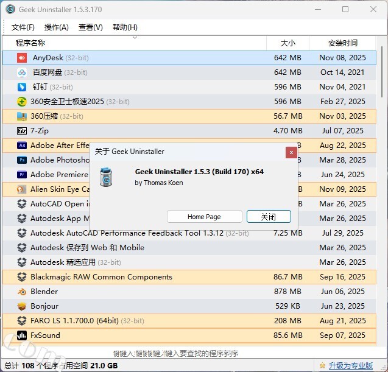Click the 关闭 button in the dialog
The width and height of the screenshot is (388, 372).
(x=269, y=217)
